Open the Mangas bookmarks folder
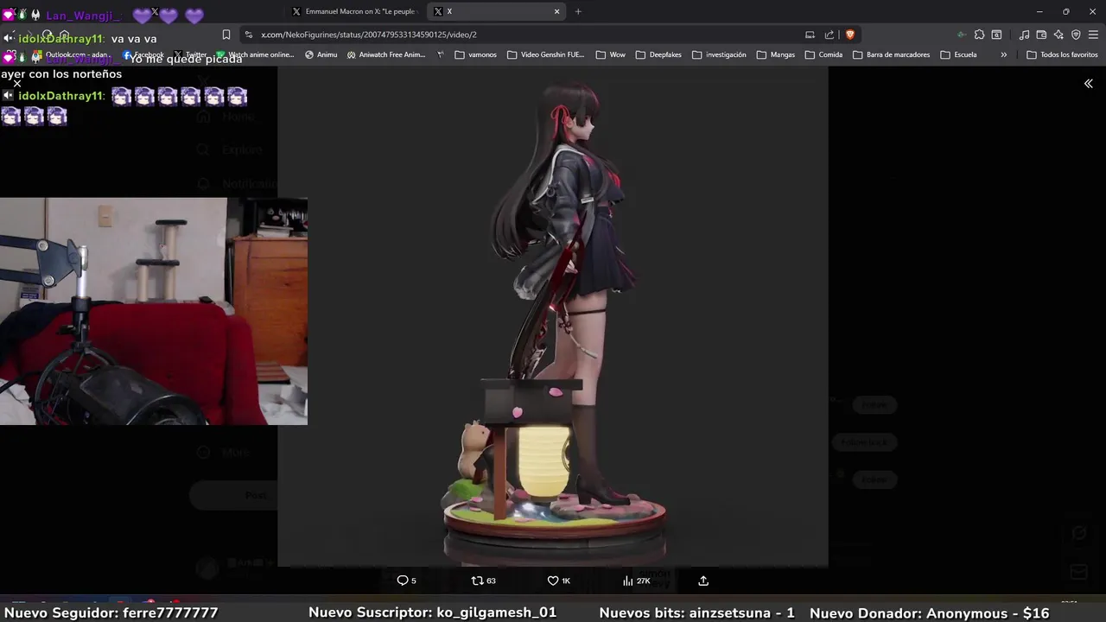1106x622 pixels. tap(775, 54)
